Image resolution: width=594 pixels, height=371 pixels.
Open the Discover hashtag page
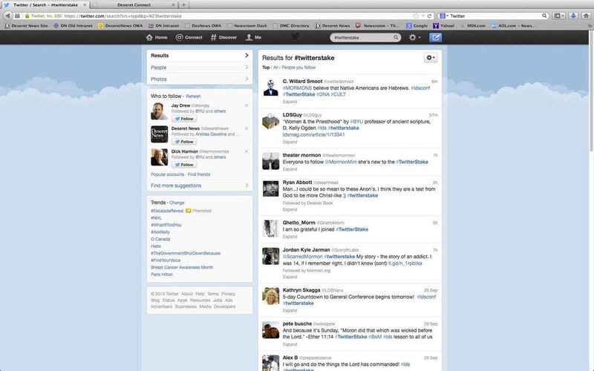[223, 36]
